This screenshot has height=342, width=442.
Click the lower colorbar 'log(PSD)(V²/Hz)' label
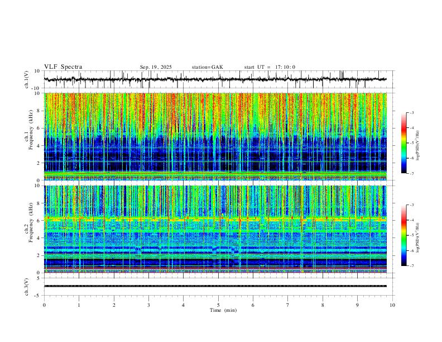[418, 237]
